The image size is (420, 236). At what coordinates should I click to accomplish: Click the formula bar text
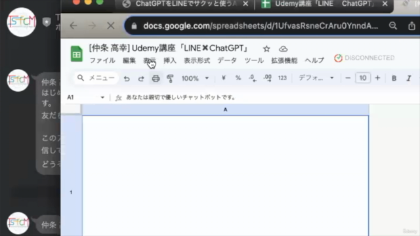tap(181, 98)
